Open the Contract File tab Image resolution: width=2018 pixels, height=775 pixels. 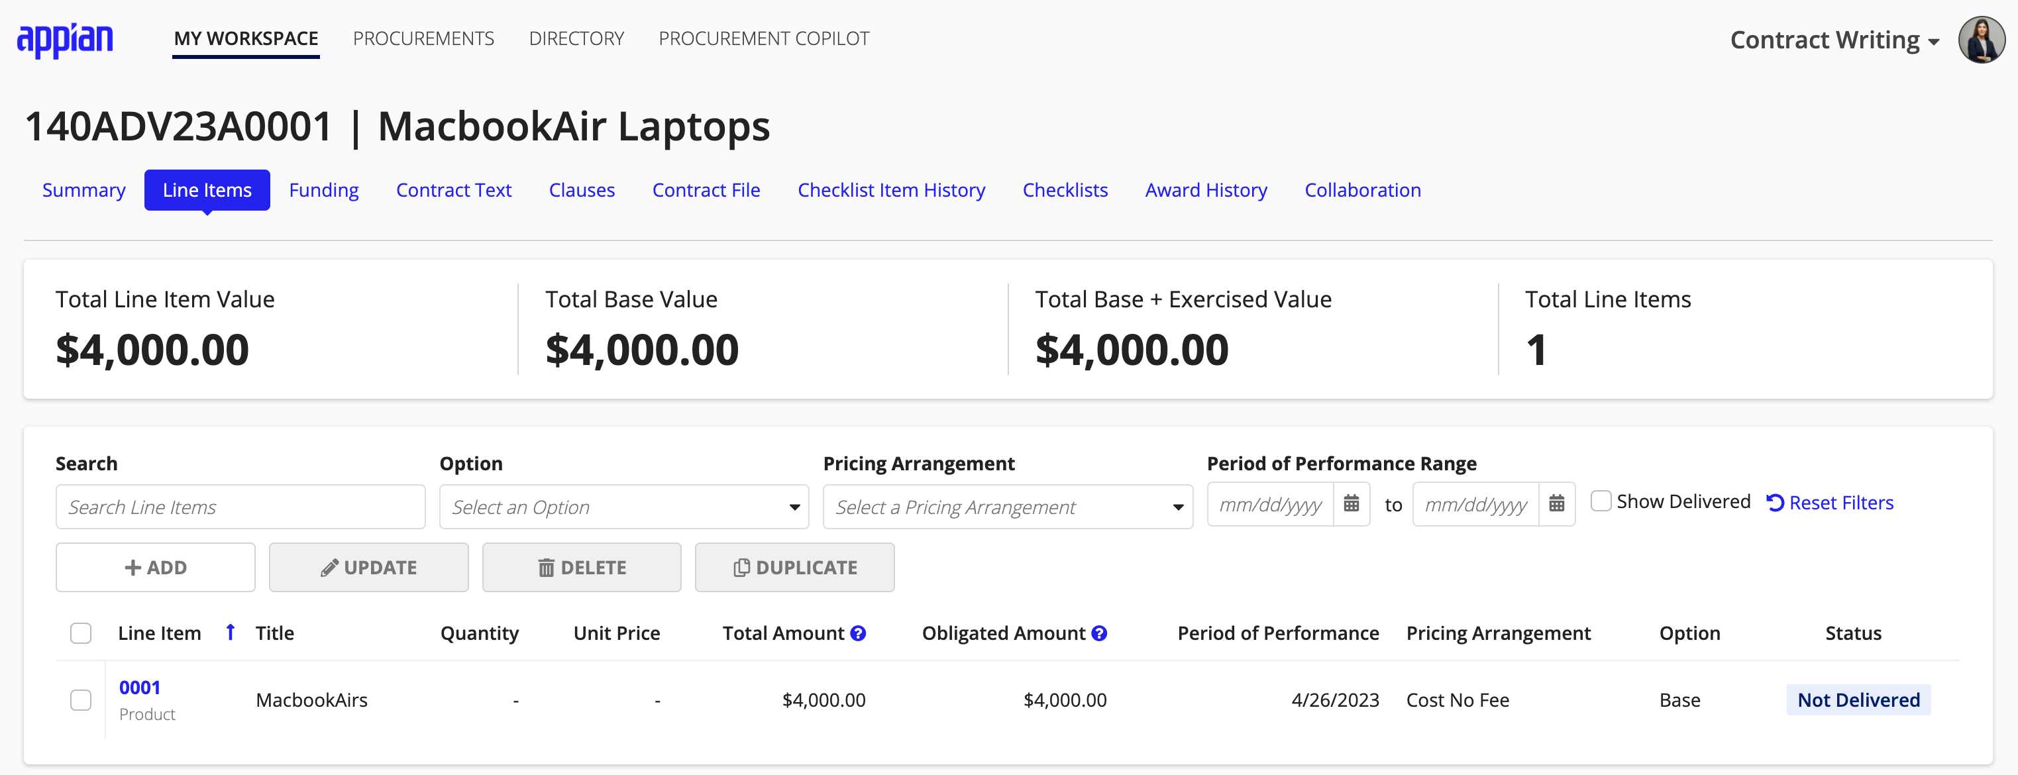pyautogui.click(x=706, y=190)
